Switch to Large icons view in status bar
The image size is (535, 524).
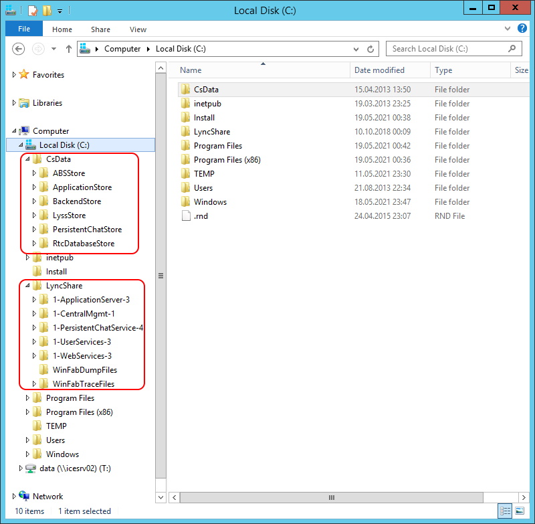point(520,511)
